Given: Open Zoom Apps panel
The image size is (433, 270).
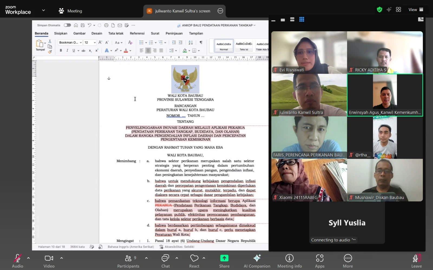Looking at the screenshot, I should tap(320, 261).
